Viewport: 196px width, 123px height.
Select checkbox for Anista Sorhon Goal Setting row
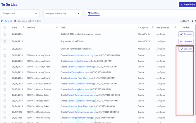[x=5, y=89]
